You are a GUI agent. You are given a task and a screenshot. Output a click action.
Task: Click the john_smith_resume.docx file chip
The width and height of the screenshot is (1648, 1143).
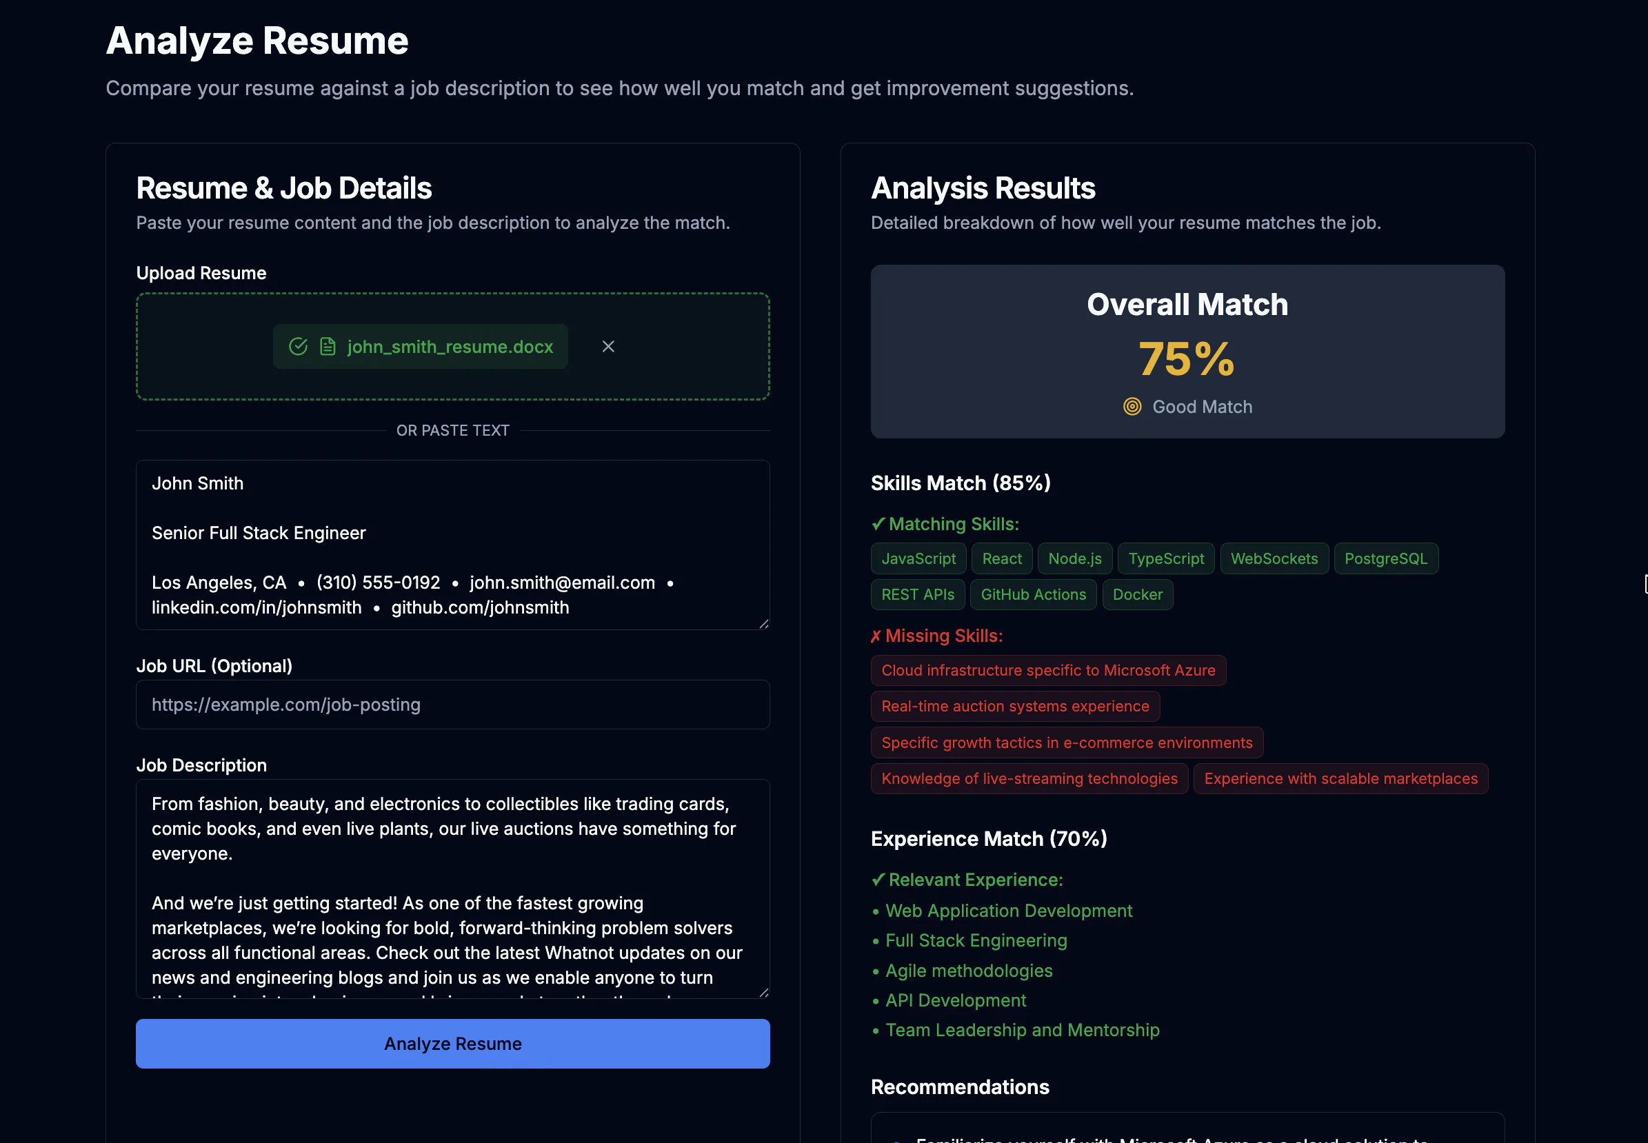click(421, 347)
